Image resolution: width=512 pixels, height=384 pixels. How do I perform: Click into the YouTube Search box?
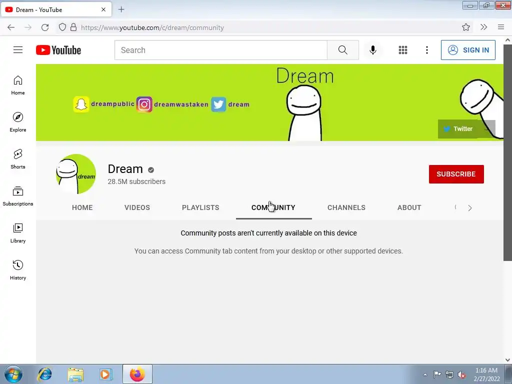[220, 50]
